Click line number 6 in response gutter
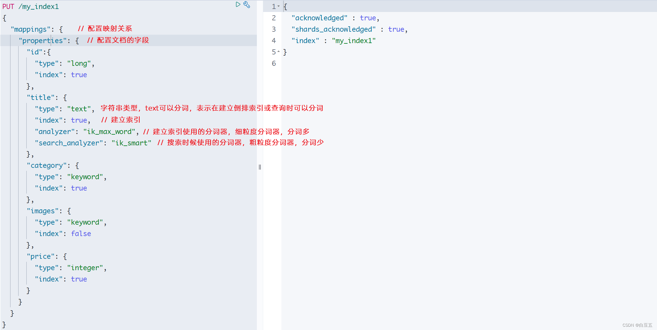This screenshot has width=657, height=330. click(x=274, y=63)
